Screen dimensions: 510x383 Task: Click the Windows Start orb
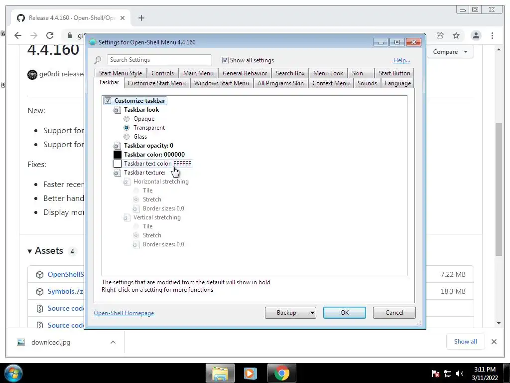13,373
